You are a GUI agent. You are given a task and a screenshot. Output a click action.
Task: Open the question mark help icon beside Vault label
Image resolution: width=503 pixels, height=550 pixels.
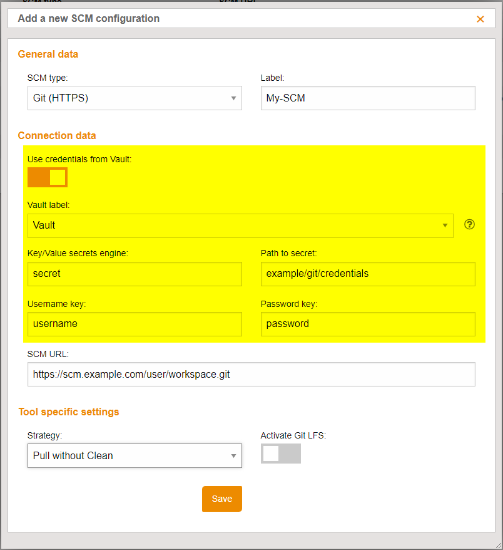[469, 224]
